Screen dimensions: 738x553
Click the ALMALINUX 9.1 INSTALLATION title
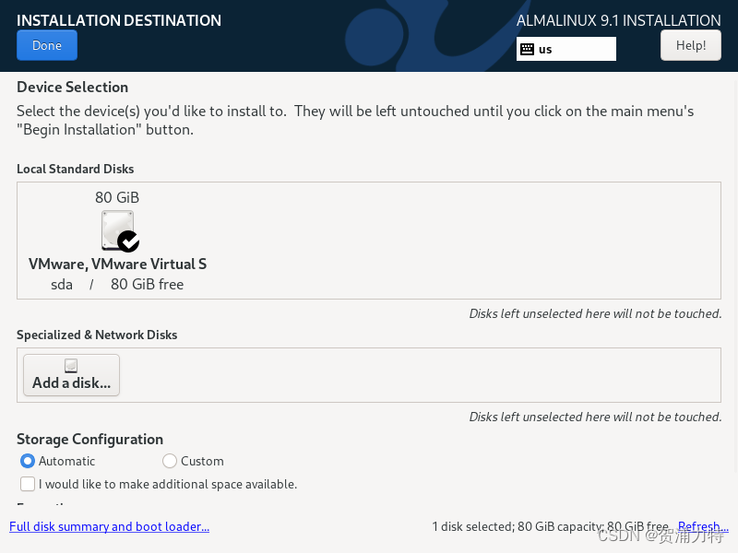pyautogui.click(x=618, y=20)
